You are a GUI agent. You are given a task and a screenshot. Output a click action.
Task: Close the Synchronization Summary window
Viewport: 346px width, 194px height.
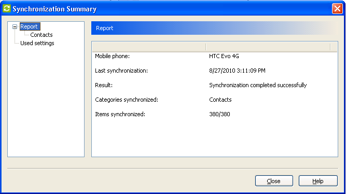click(337, 9)
